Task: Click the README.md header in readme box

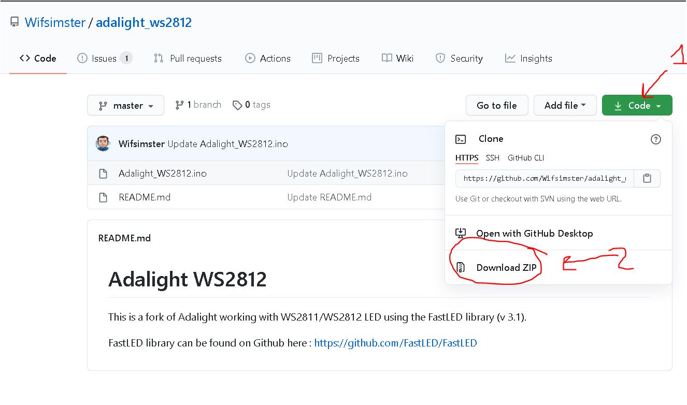Action: point(124,238)
